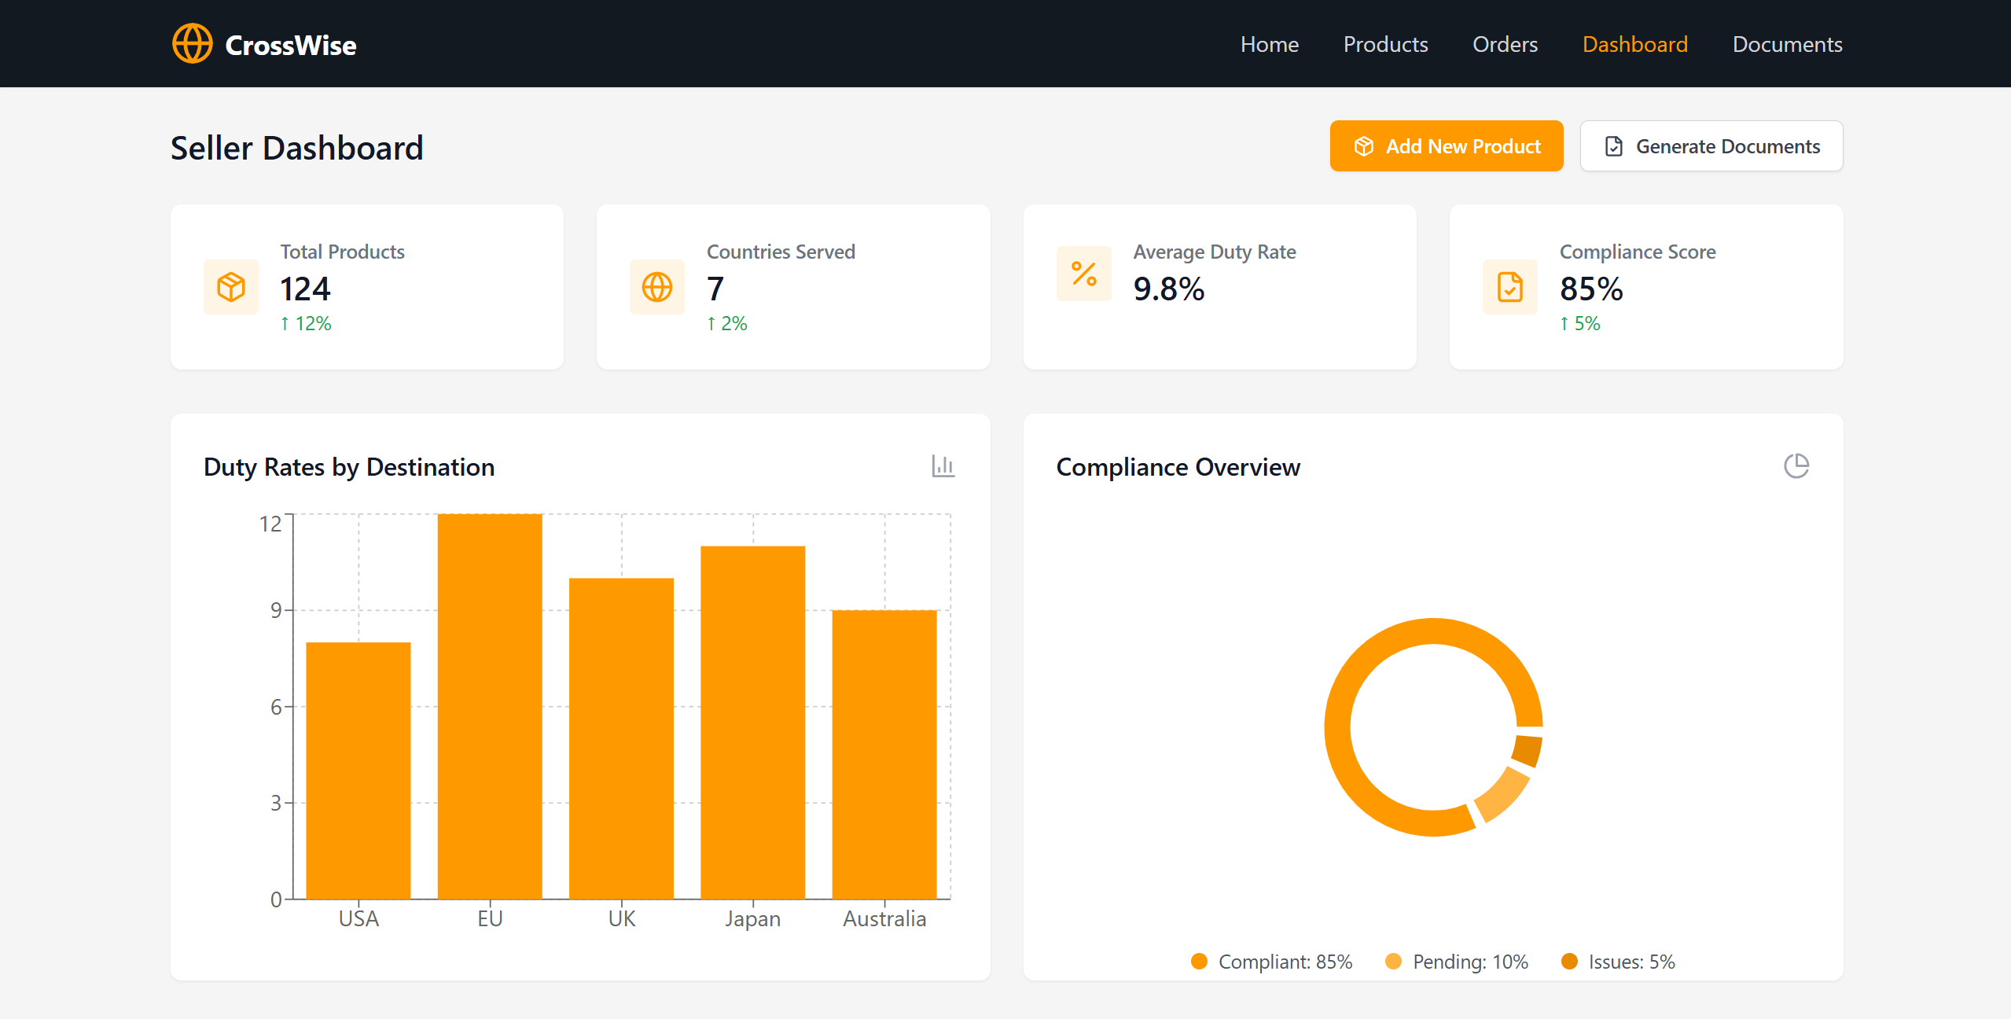
Task: Click the CrossWise globe logo icon
Action: click(x=193, y=44)
